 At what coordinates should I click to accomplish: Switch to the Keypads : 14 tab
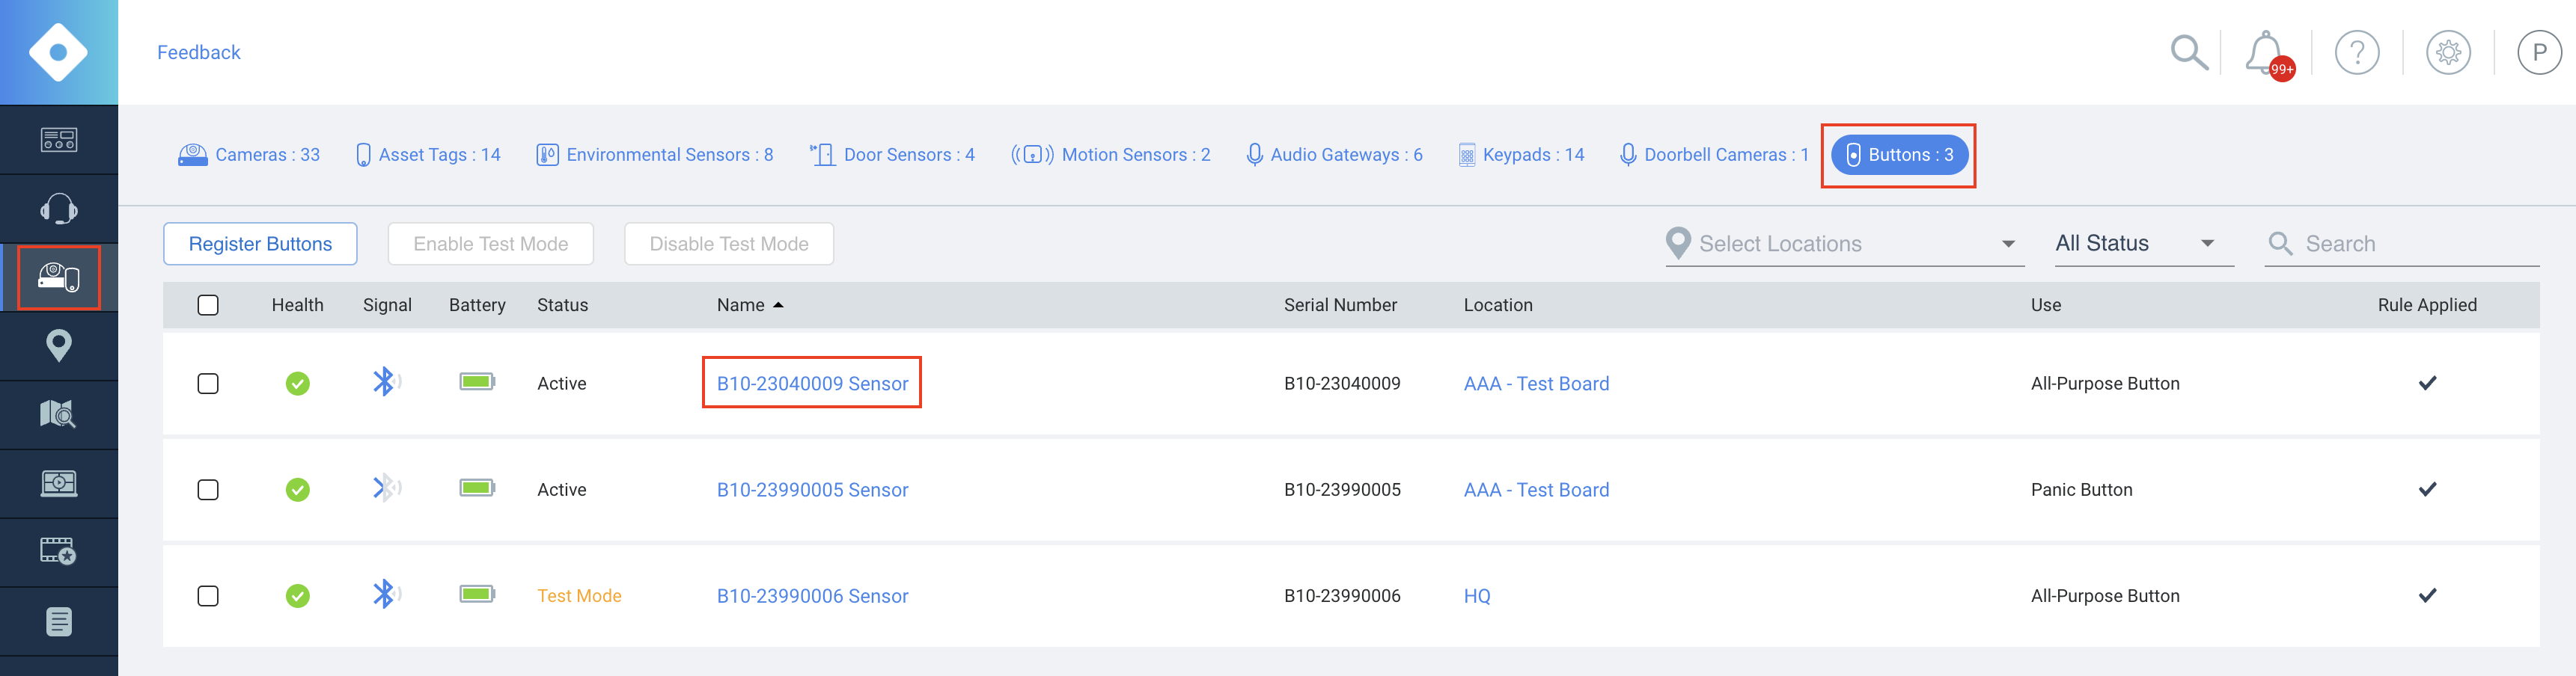click(1521, 155)
